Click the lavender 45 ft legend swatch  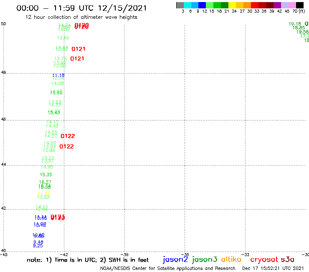[285, 5]
